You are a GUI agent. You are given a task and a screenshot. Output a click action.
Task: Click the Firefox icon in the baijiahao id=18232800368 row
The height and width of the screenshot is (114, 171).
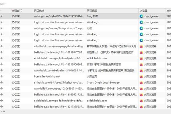tap(141, 65)
